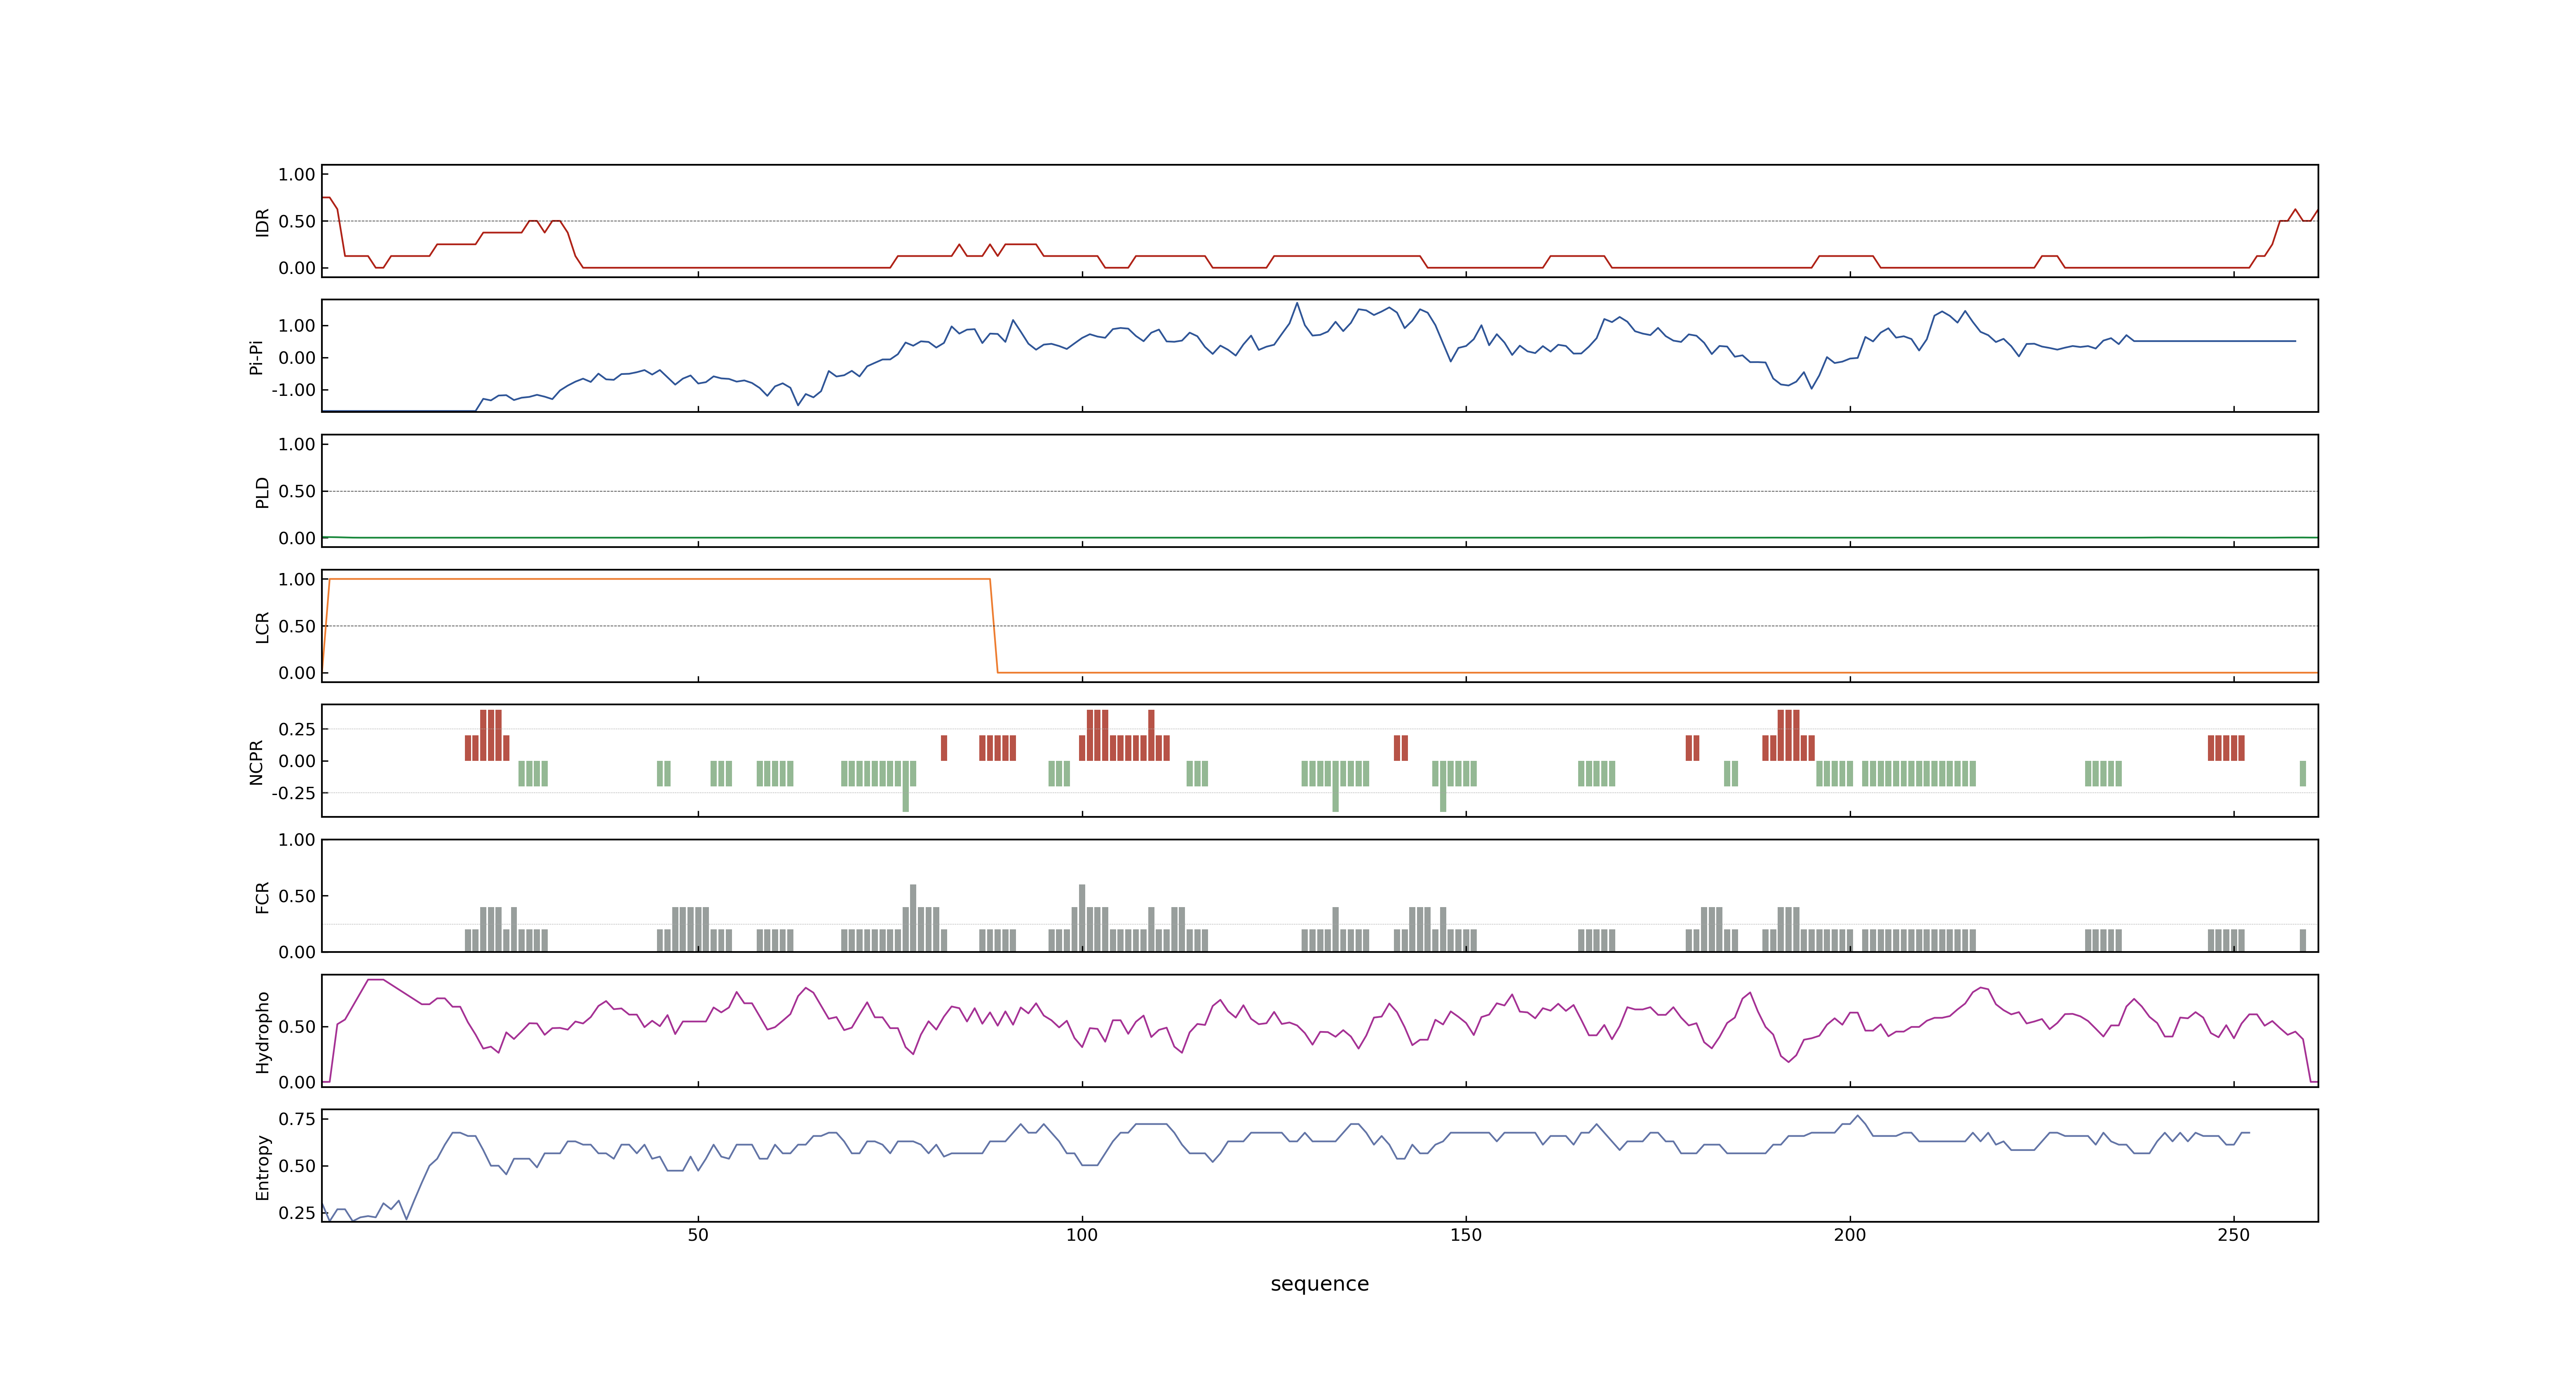Click x-axis tick label 200

1850,1235
